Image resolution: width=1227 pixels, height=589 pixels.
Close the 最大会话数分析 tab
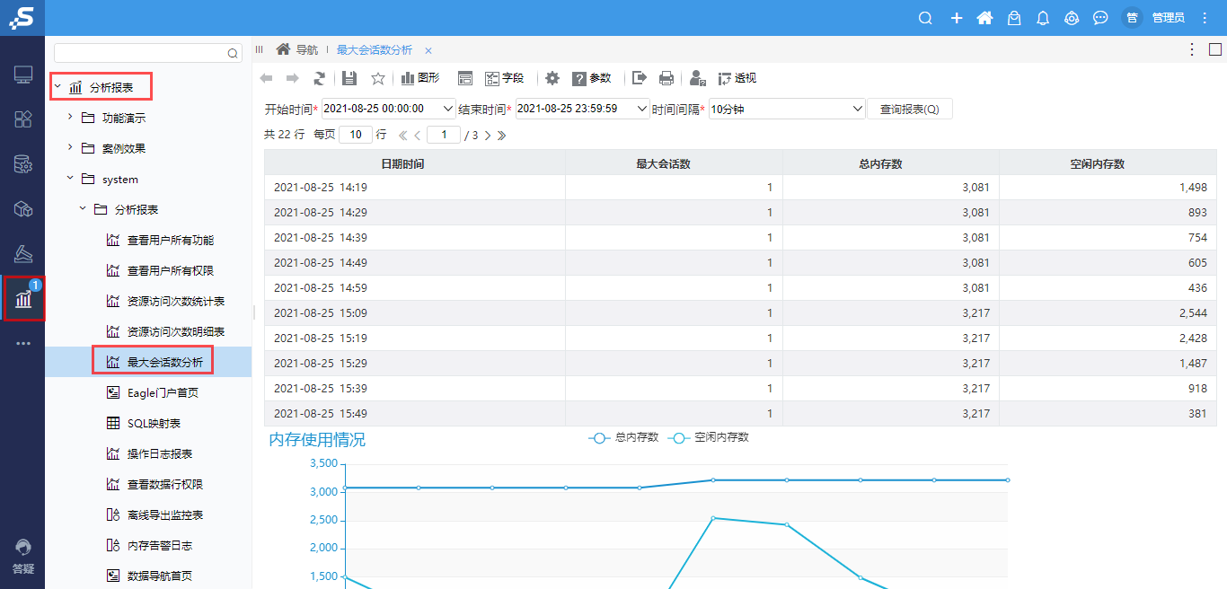pyautogui.click(x=428, y=51)
